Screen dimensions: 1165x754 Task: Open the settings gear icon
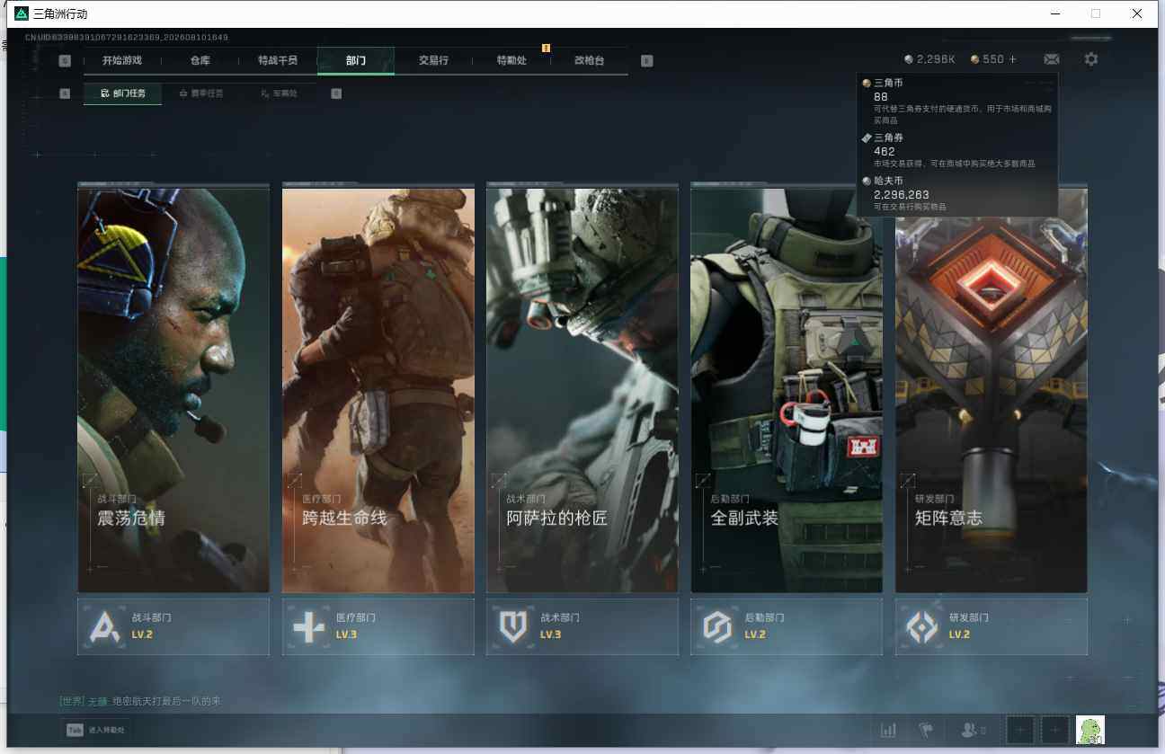click(x=1090, y=59)
